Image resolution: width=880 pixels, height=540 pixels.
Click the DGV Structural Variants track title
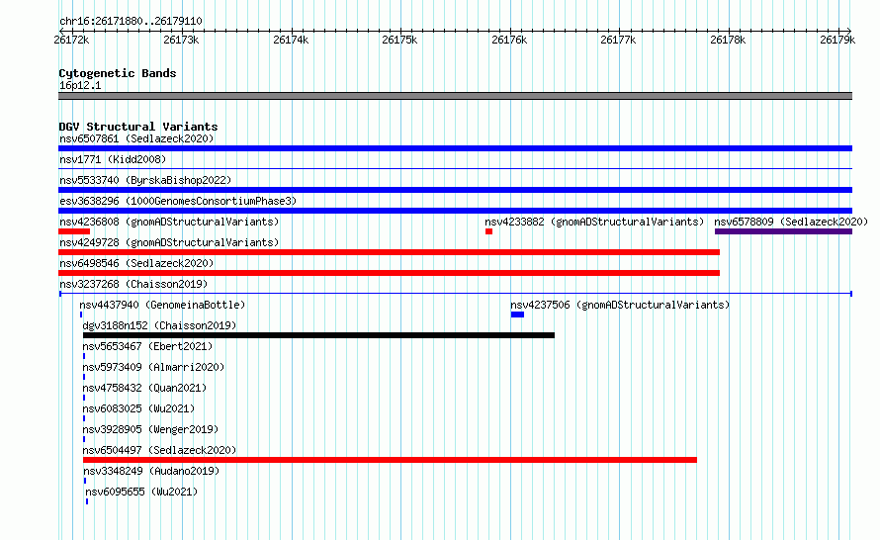click(138, 127)
